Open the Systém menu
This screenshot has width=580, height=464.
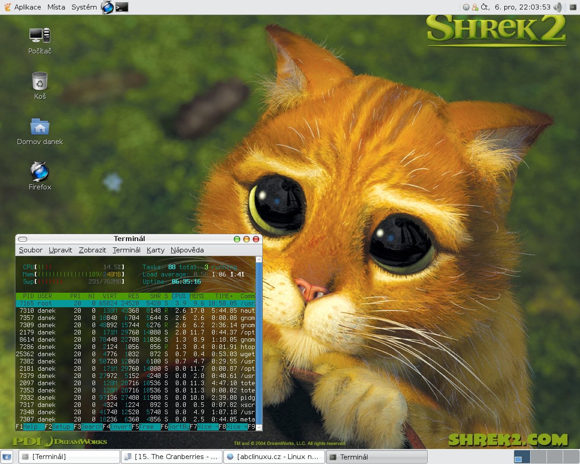point(84,7)
